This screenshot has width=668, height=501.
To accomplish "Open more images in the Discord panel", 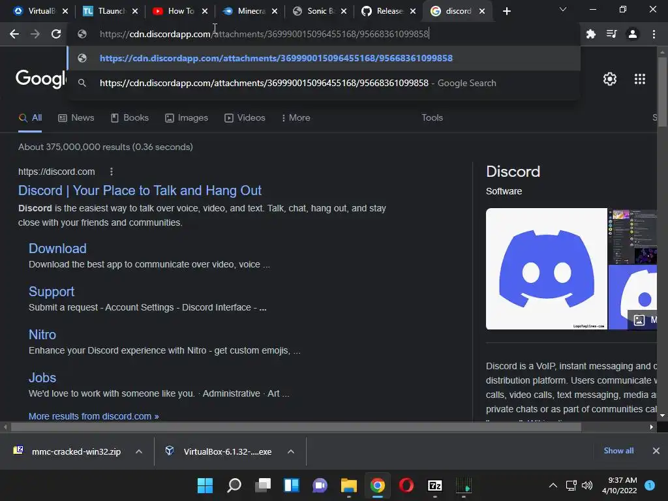I will [x=643, y=320].
